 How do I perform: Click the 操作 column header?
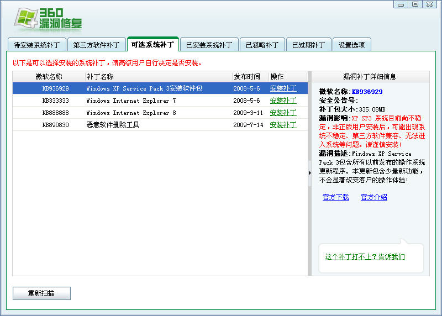288,77
